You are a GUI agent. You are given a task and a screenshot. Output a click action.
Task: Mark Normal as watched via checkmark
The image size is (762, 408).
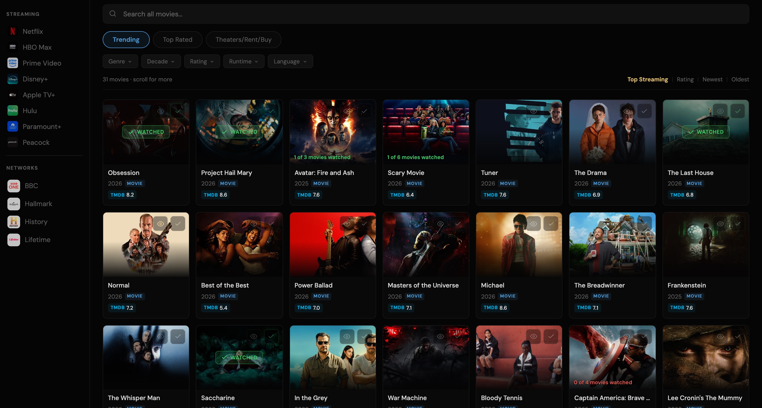click(x=178, y=224)
